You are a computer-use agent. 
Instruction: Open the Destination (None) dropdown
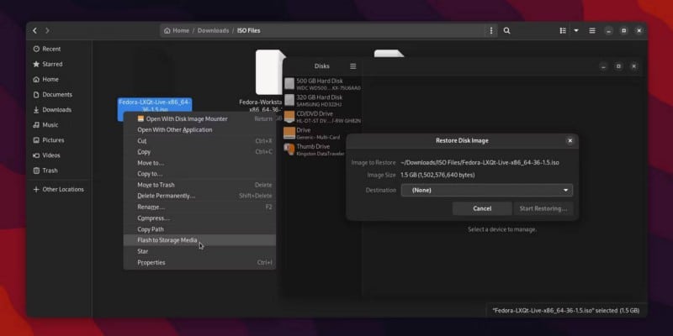click(487, 191)
